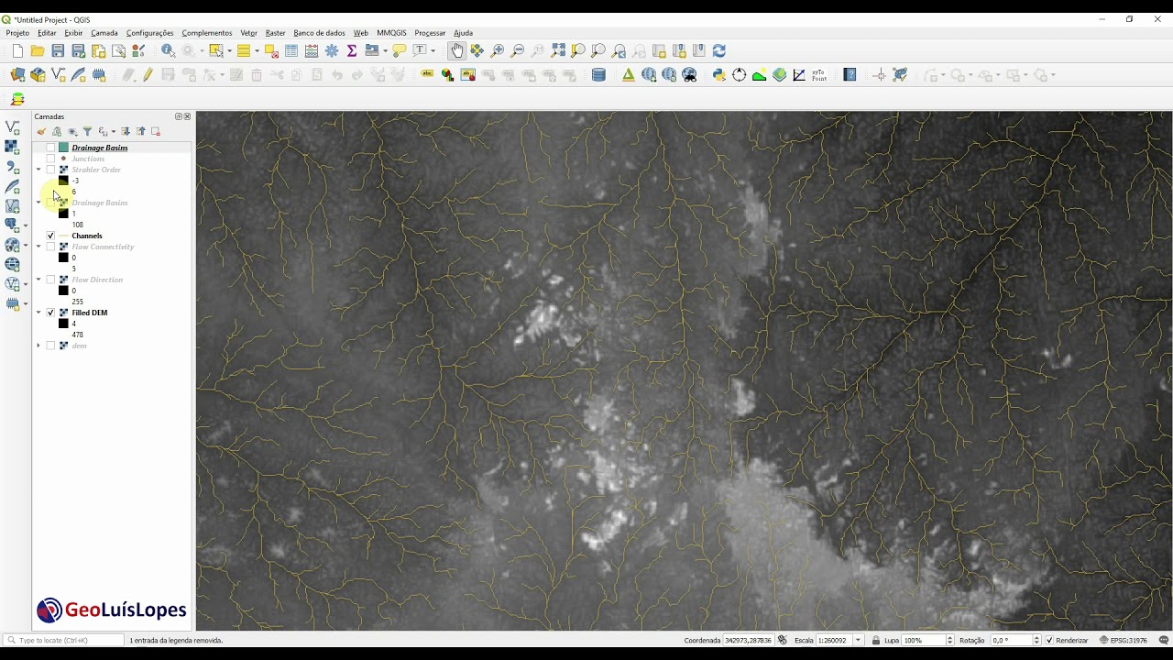Open the attribute table
The width and height of the screenshot is (1173, 660).
coord(291,51)
